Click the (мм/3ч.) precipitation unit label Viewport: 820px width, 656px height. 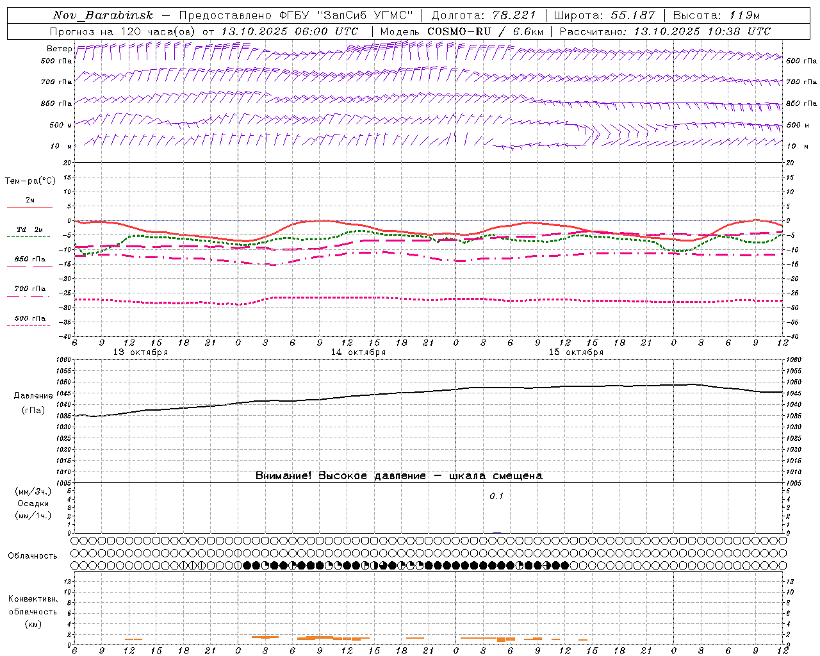[33, 491]
